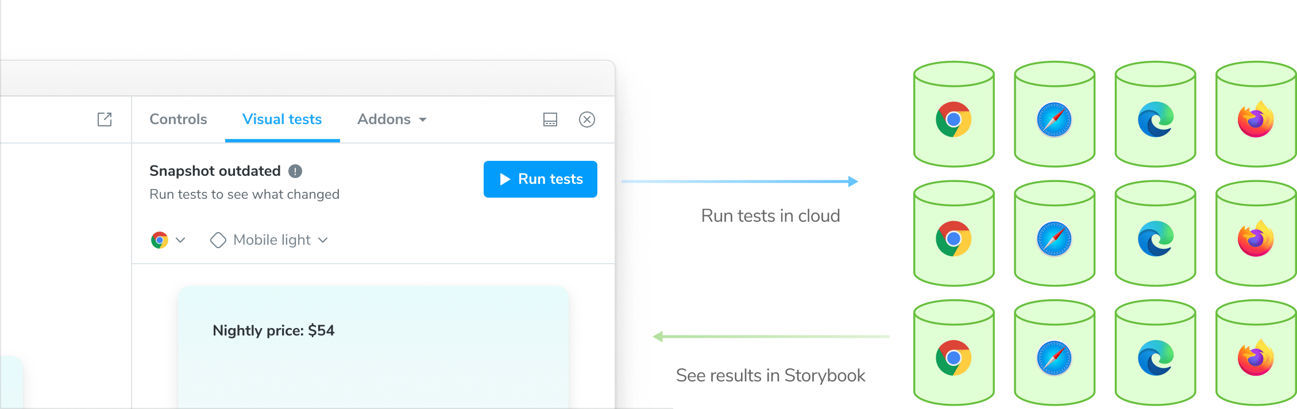Screen dimensions: 1297x409
Task: Switch to the Controls tab
Action: (178, 119)
